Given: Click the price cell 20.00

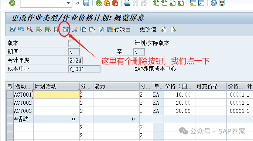Looking at the screenshot, I should pos(180,103).
